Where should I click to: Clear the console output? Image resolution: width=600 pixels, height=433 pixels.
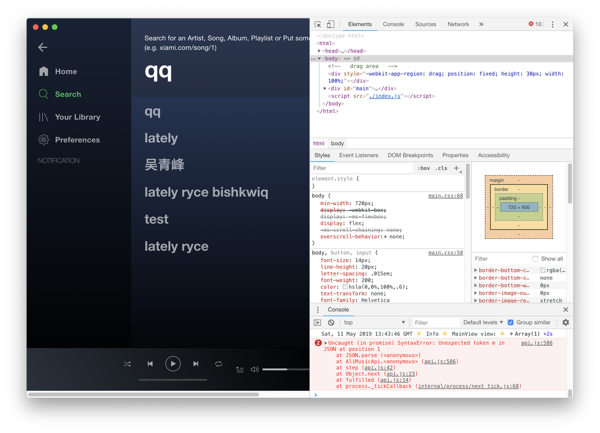(x=331, y=323)
